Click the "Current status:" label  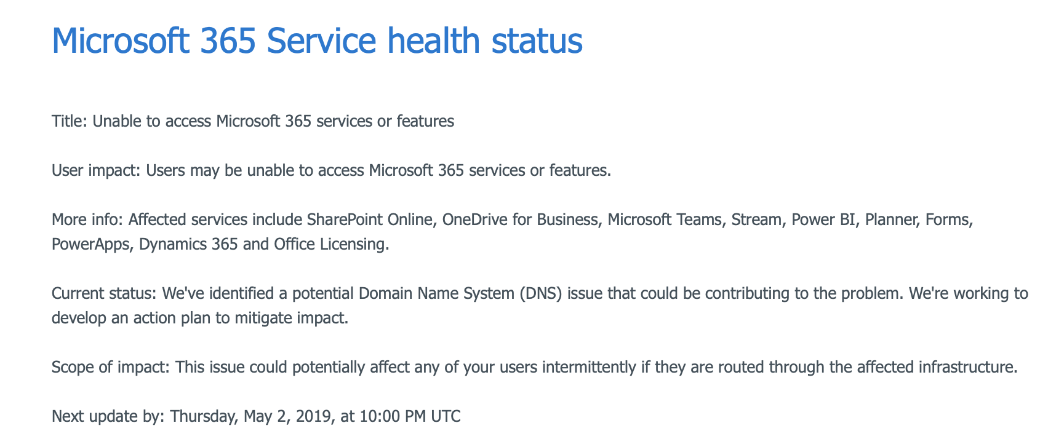click(104, 293)
